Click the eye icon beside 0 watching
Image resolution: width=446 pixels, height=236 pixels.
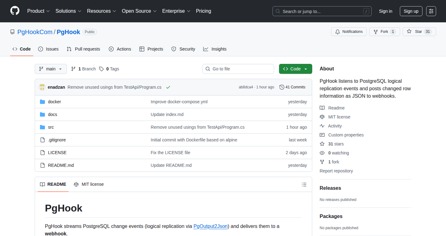[322, 153]
